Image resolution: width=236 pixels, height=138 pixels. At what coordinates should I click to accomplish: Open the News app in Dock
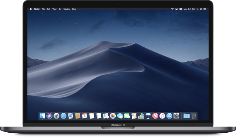point(155,116)
